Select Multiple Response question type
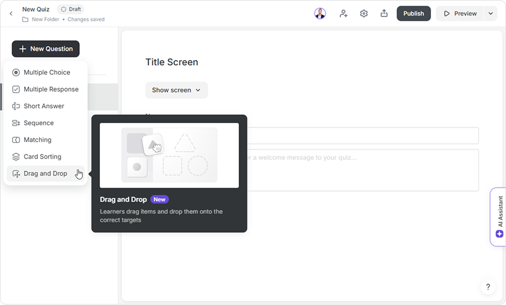506x305 pixels. pos(51,89)
